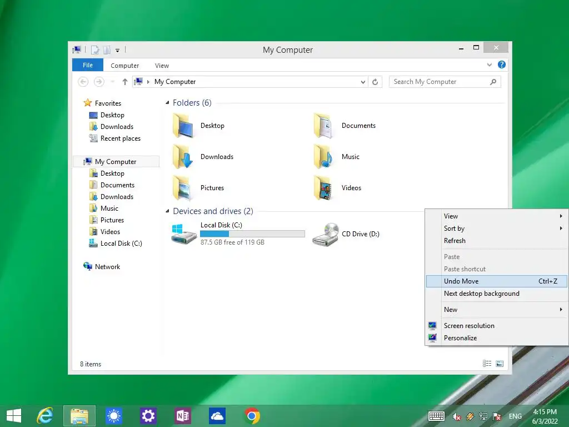Image resolution: width=569 pixels, height=427 pixels.
Task: Select the Local Disk (C:) drive icon
Action: [x=183, y=234]
